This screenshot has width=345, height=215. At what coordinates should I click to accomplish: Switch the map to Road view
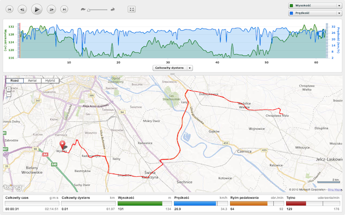coord(15,81)
